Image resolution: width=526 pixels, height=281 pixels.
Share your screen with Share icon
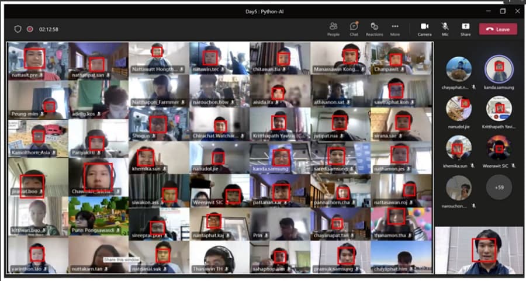click(465, 29)
